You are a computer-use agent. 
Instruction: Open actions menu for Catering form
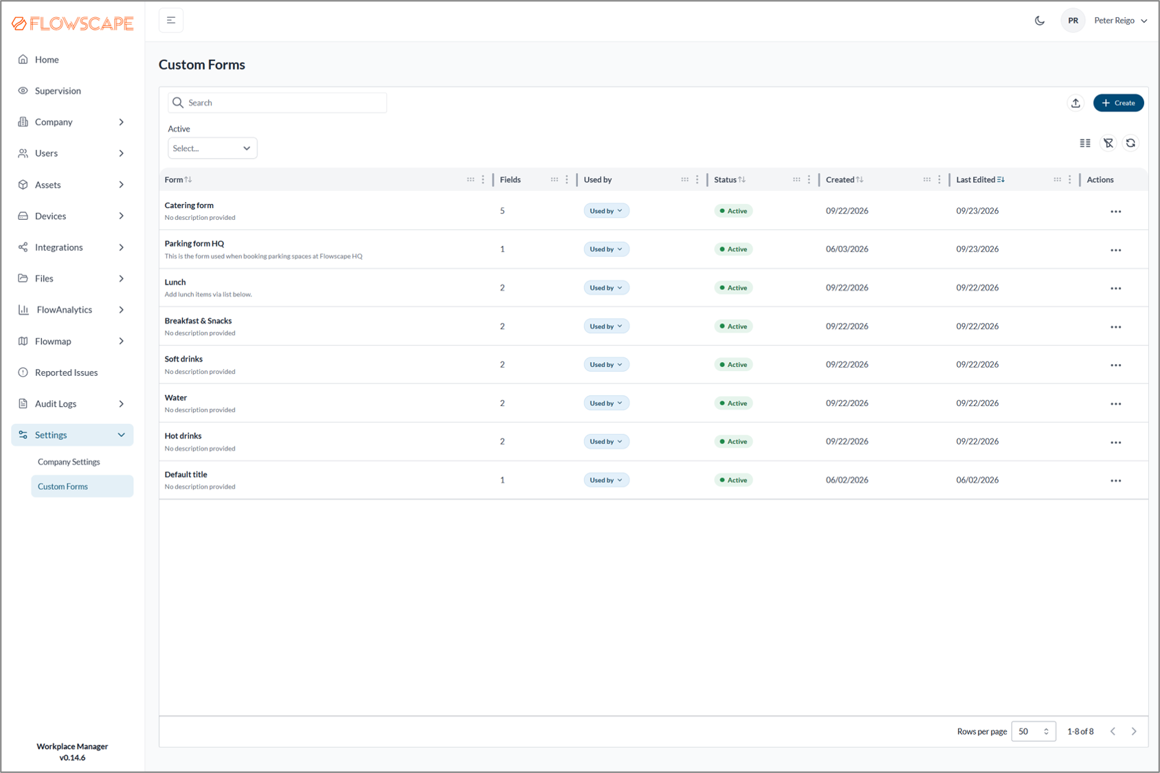(1115, 212)
